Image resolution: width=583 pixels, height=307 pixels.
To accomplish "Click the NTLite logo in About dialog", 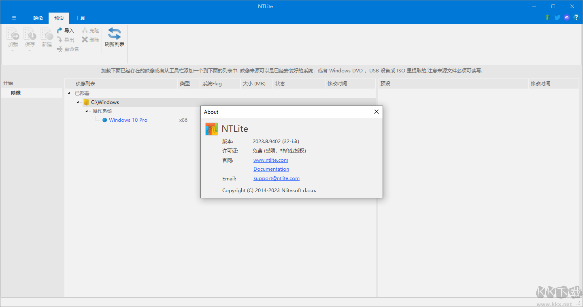I will [212, 129].
